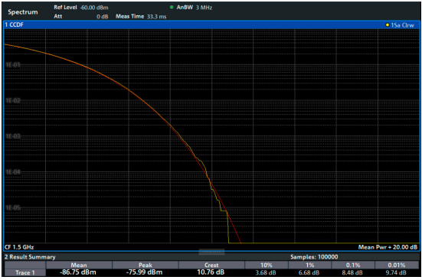Click the splitter handle between diagram and summary

tap(211, 252)
